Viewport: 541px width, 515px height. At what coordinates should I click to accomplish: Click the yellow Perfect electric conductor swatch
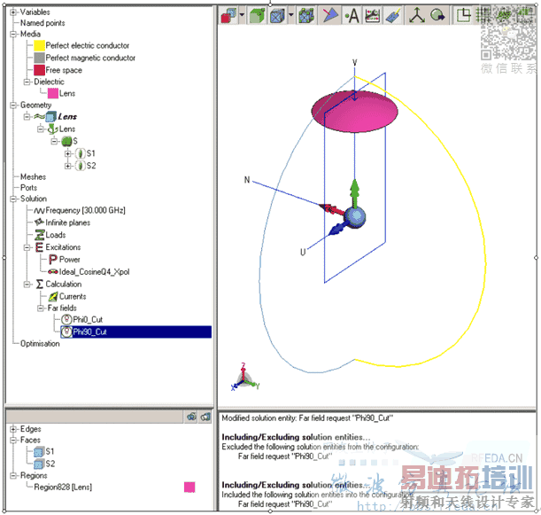[x=39, y=45]
